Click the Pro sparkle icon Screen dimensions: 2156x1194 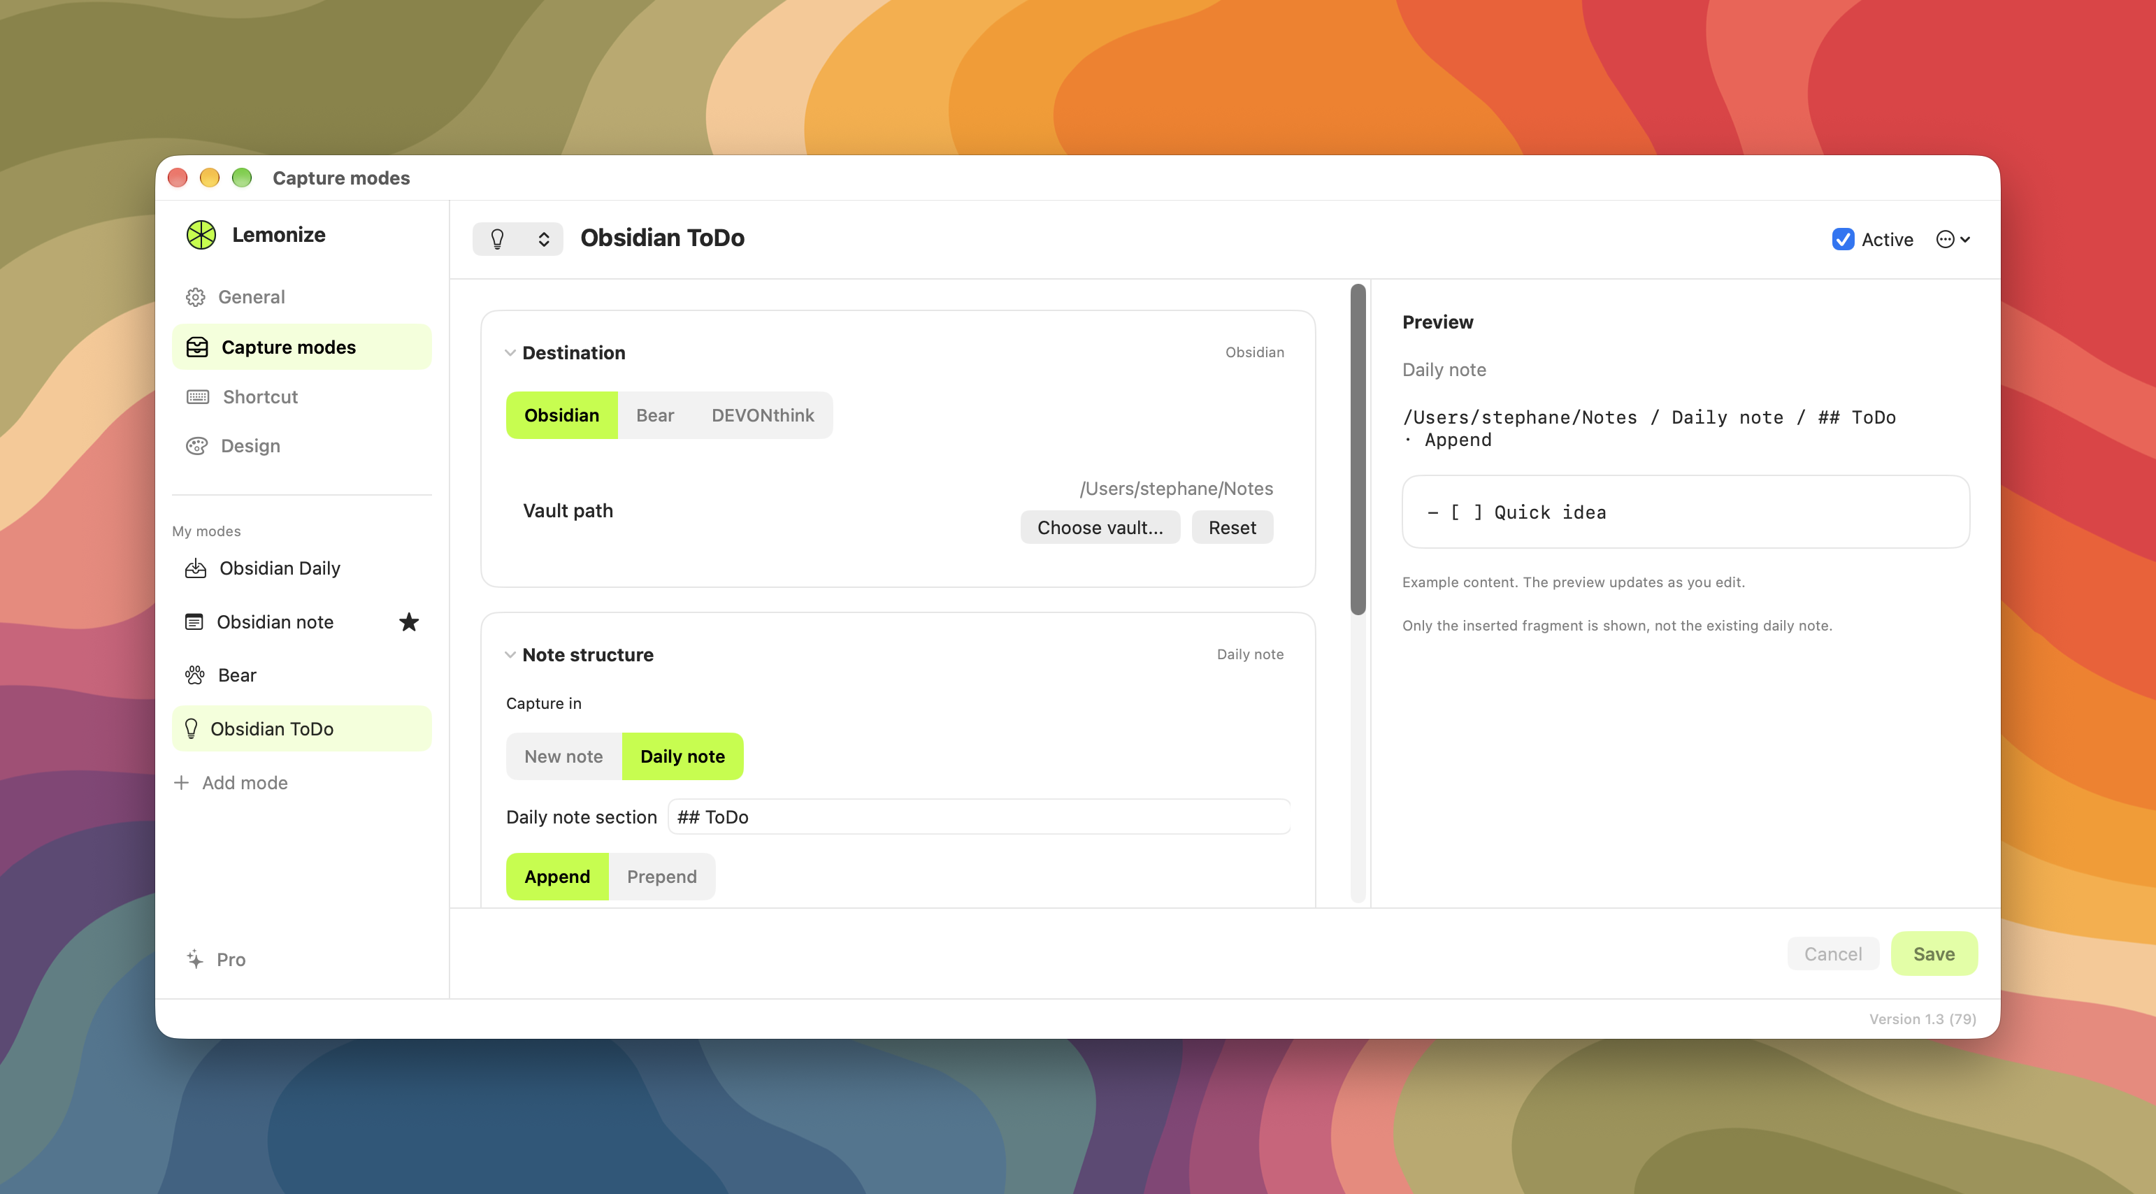click(x=195, y=959)
